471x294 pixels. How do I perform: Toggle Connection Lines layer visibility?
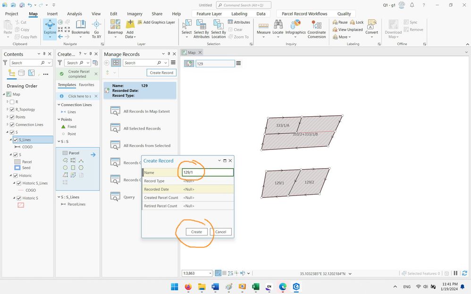tap(12, 124)
